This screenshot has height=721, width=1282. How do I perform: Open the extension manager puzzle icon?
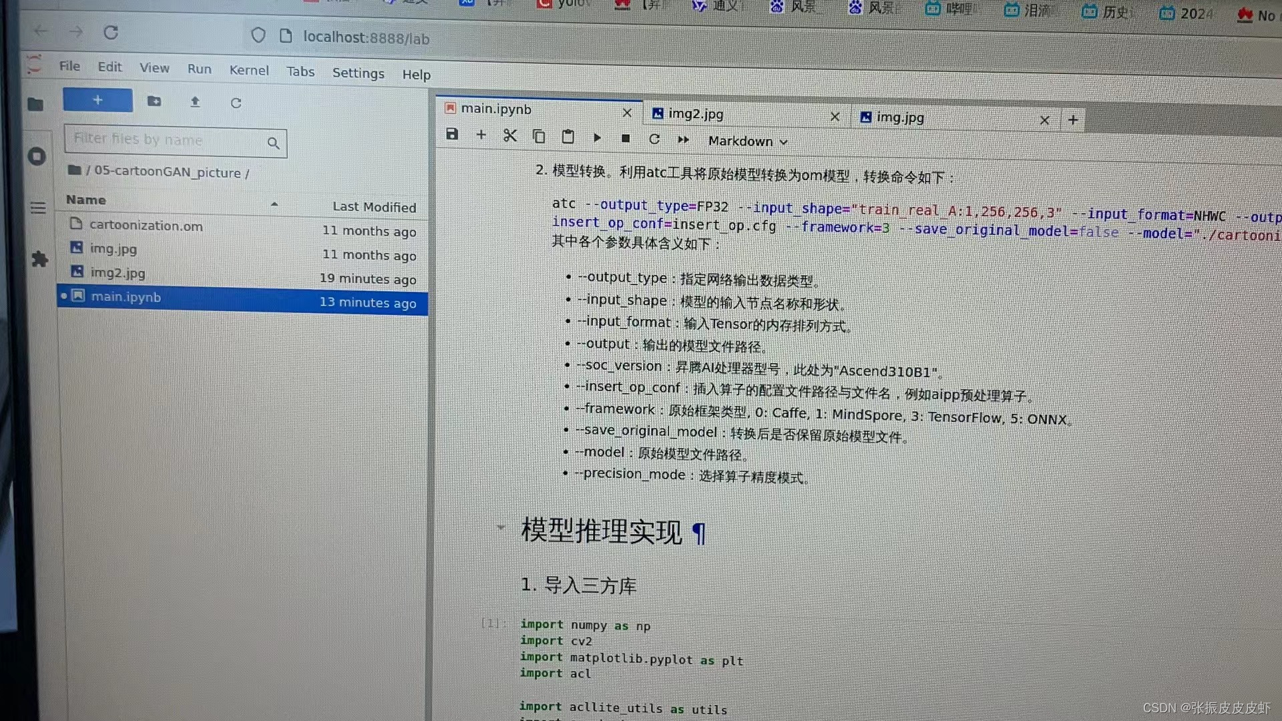coord(39,259)
